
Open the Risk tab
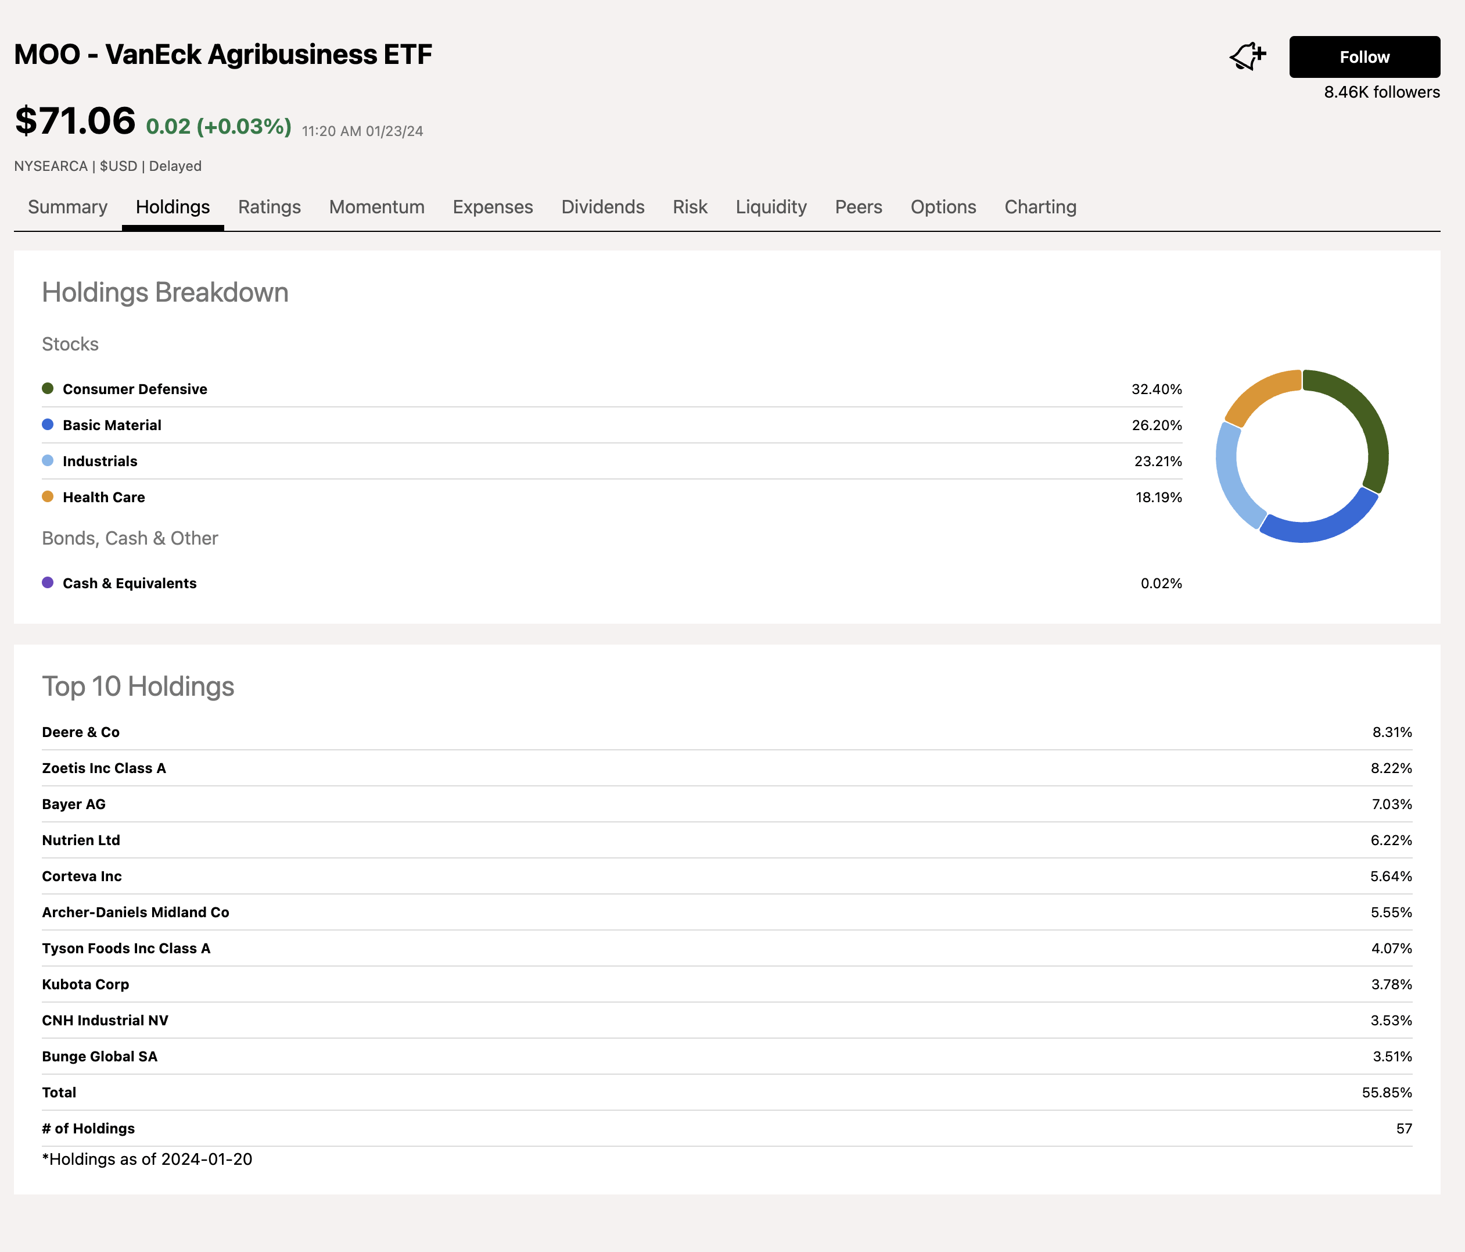point(690,208)
